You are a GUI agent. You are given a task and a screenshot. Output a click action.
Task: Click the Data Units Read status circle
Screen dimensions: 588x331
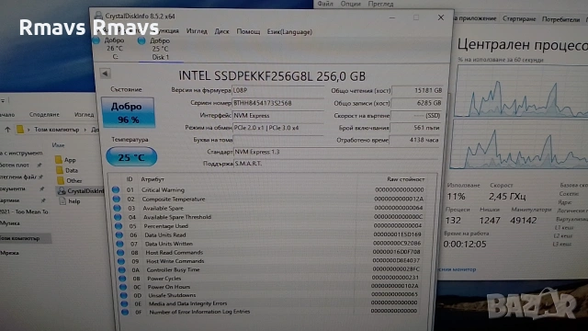coord(119,235)
